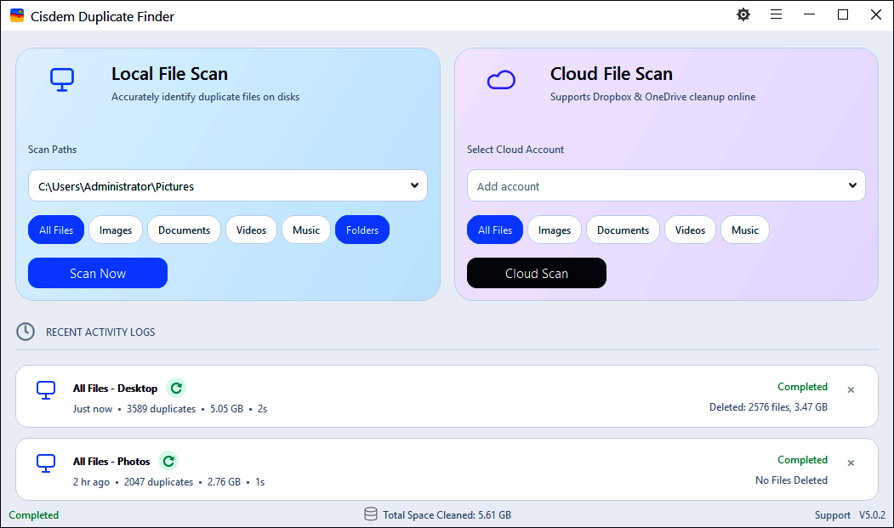Maximize the Cisdem Duplicate Finder window
This screenshot has height=528, width=894.
(x=843, y=14)
